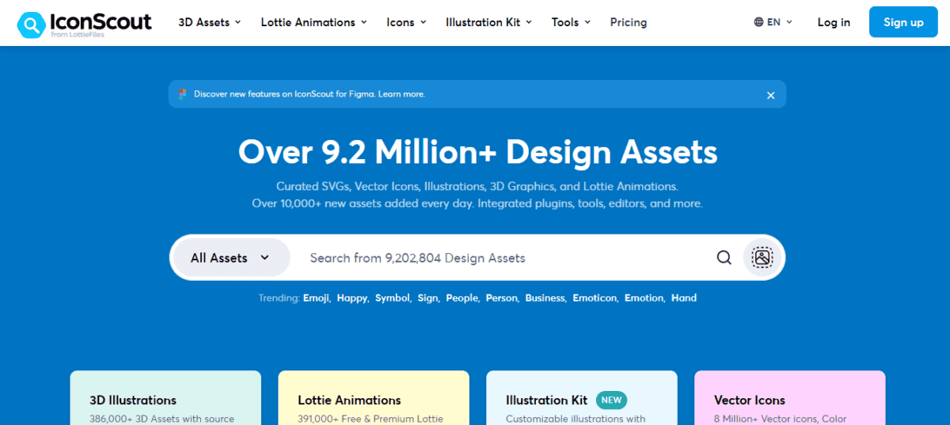The height and width of the screenshot is (425, 950).
Task: Click the "Over 9.2 Million+ Design Assets" heading
Action: pyautogui.click(x=477, y=152)
